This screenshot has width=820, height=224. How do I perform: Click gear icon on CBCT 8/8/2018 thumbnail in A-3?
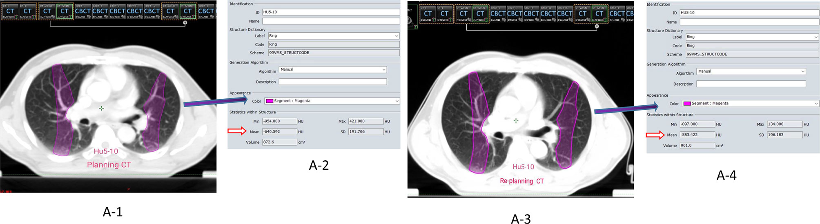(x=537, y=20)
